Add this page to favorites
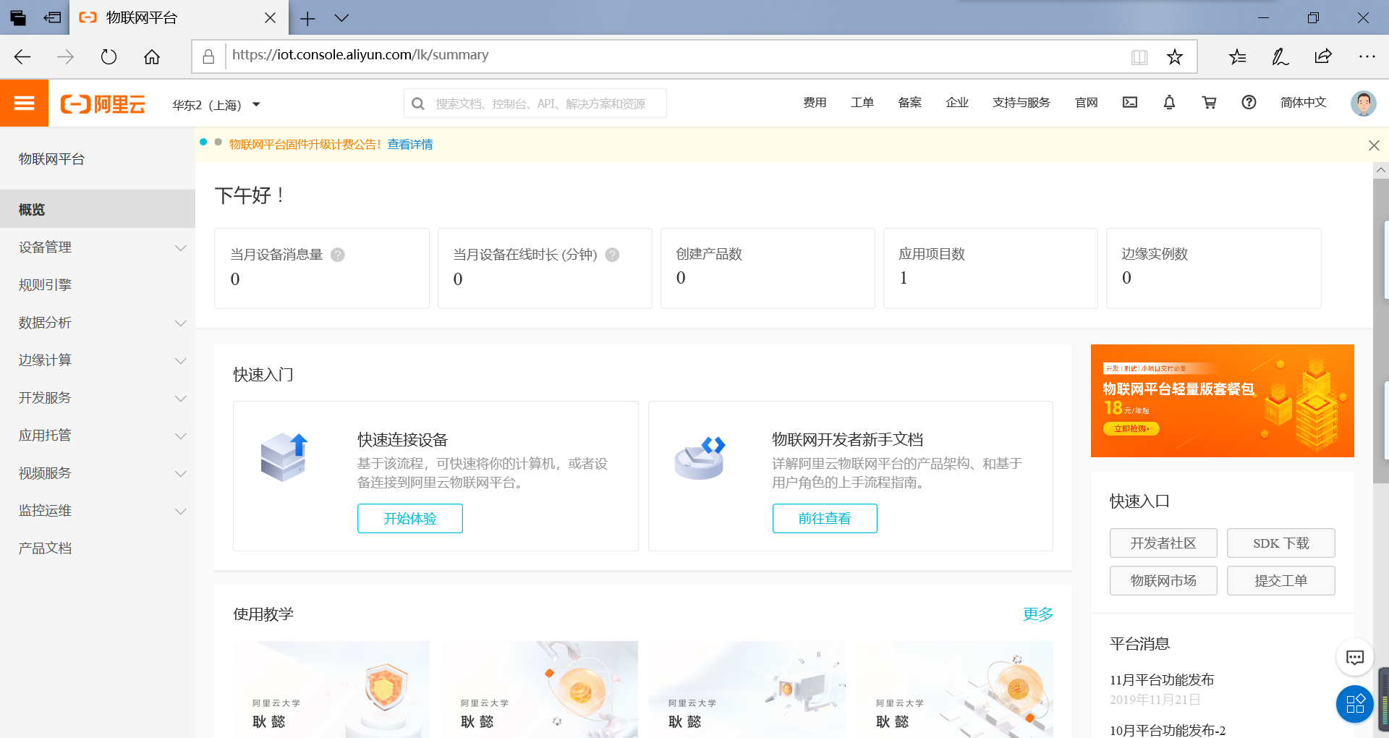This screenshot has width=1389, height=738. pyautogui.click(x=1175, y=56)
